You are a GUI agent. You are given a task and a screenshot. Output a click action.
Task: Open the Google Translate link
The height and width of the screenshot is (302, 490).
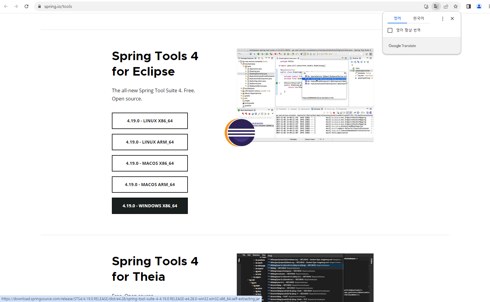(402, 46)
